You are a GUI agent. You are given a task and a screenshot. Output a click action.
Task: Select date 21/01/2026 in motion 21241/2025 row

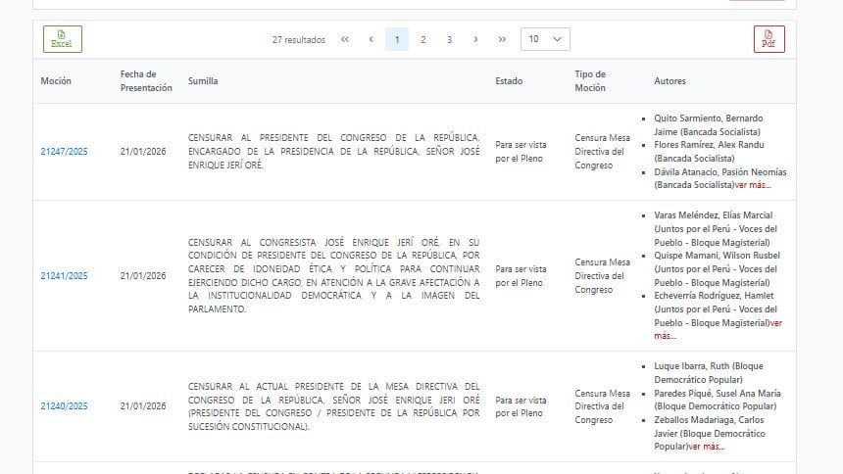pos(143,276)
